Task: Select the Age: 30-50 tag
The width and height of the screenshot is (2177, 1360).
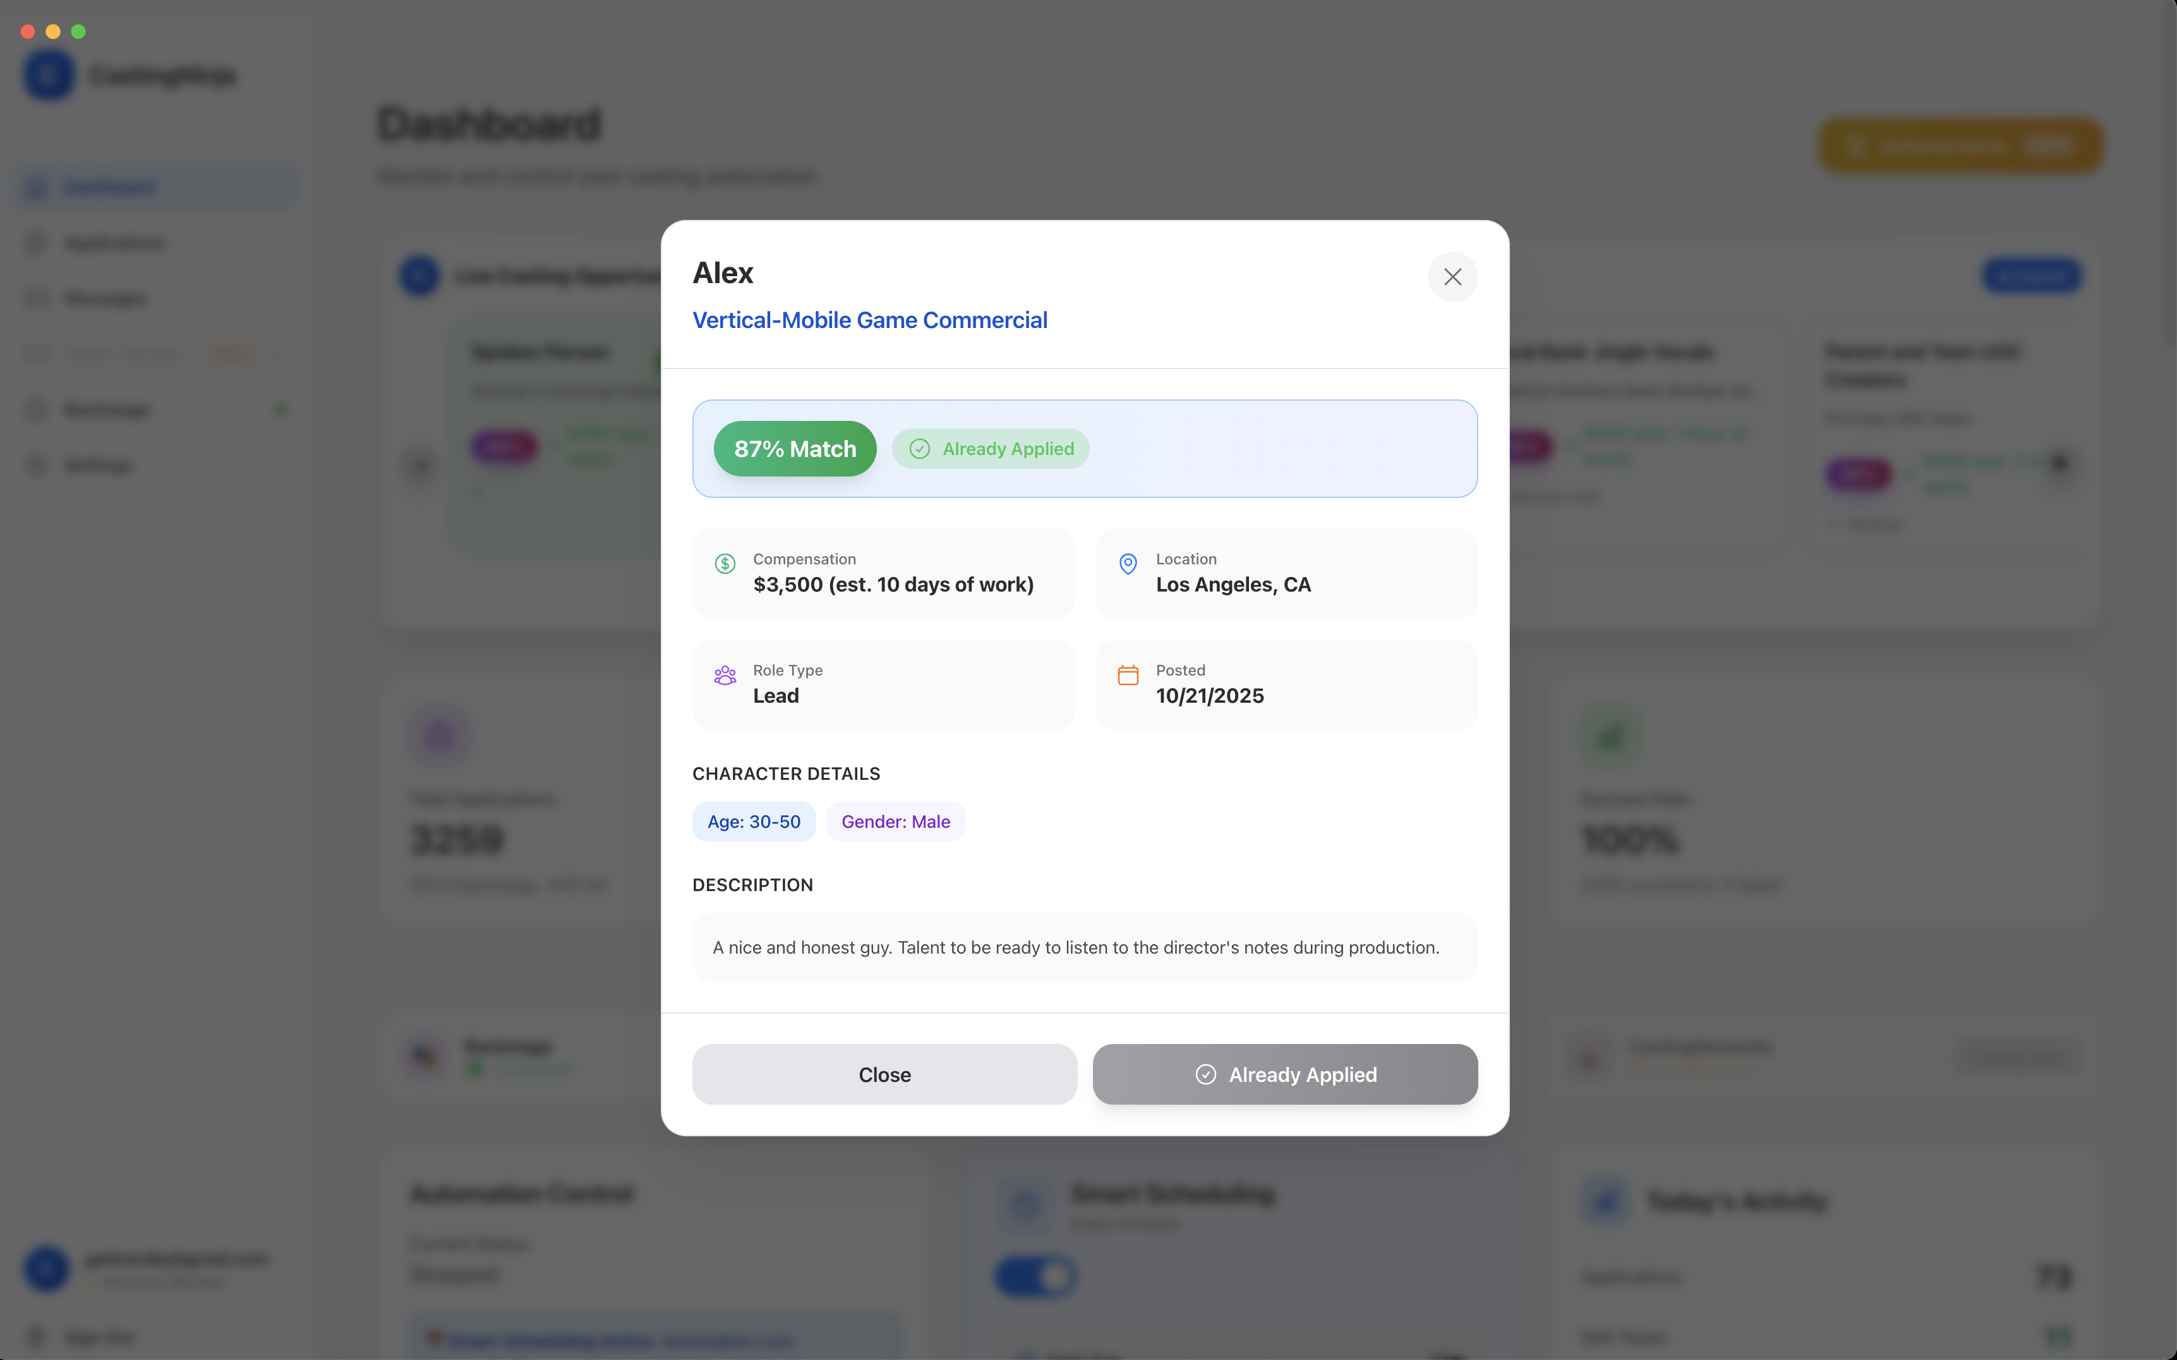Action: coord(754,821)
